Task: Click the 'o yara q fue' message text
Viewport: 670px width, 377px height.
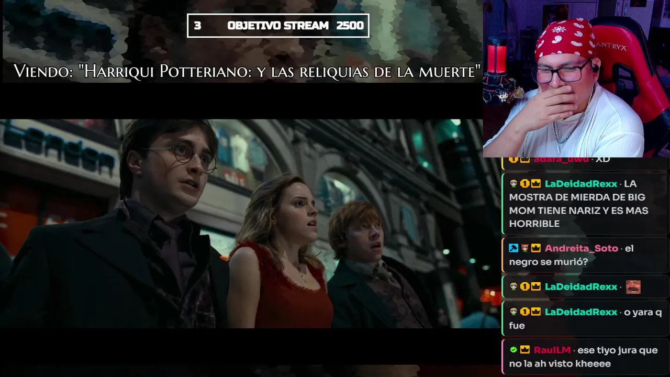Action: (x=585, y=318)
